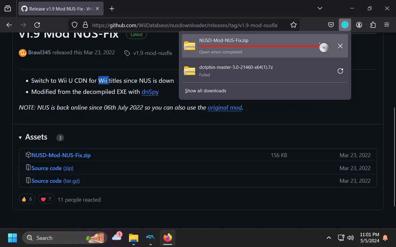
Task: Go back to the previous page
Action: point(9,25)
